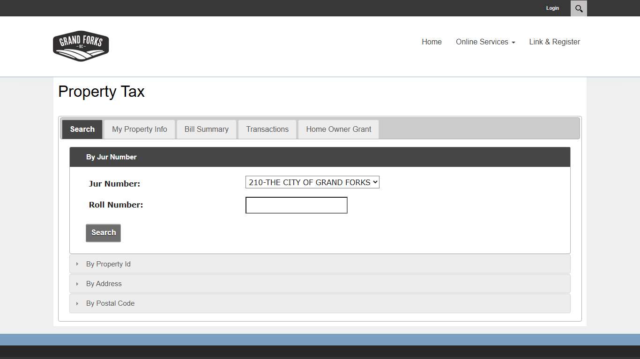Screen dimensions: 640x359
Task: Open the Online Services menu
Action: (x=485, y=42)
